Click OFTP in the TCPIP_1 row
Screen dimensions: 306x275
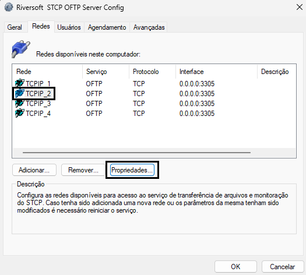tap(94, 84)
